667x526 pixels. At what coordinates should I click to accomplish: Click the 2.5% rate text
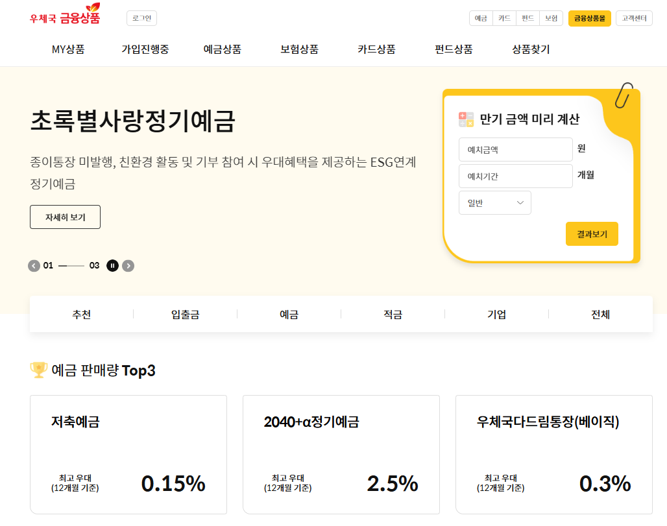tap(393, 484)
